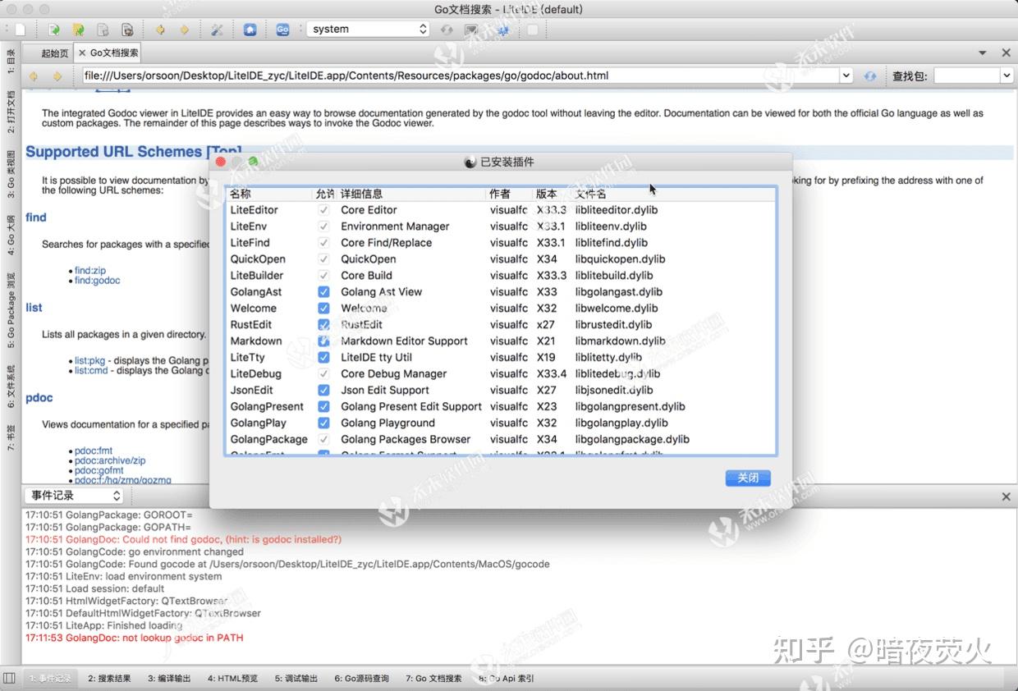Viewport: 1018px width, 691px height.
Task: Open the 查找包 combo box dropdown
Action: [x=1007, y=76]
